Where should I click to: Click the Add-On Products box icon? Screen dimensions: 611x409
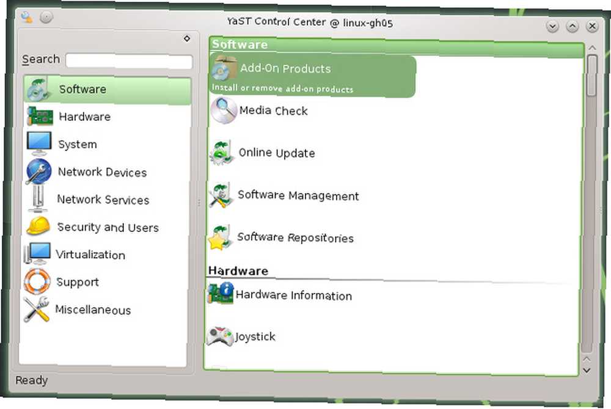tap(224, 68)
